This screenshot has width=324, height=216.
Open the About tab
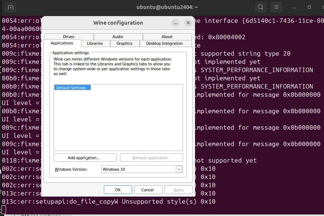167,37
